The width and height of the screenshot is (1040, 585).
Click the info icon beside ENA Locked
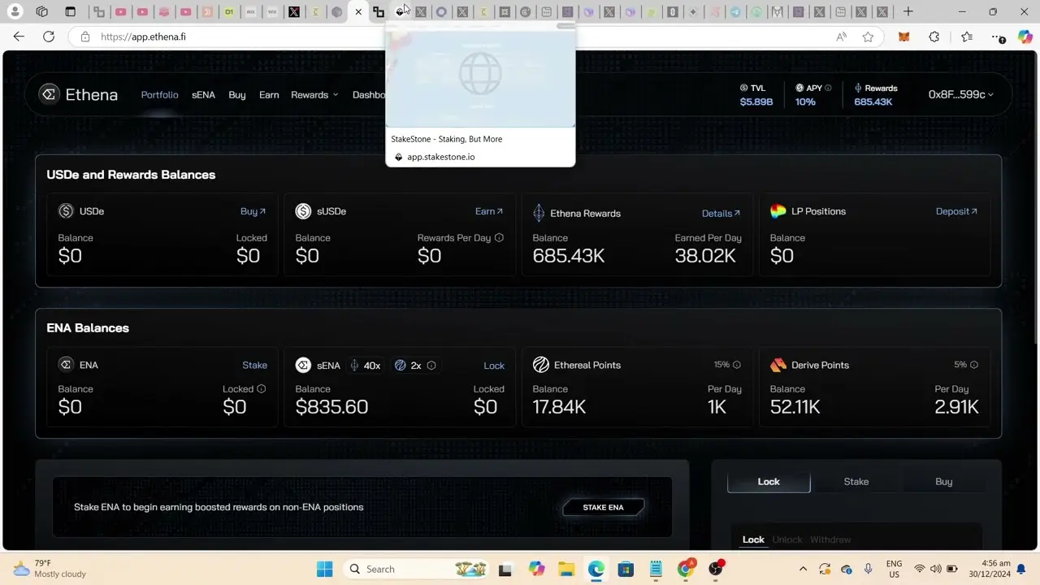tap(261, 389)
